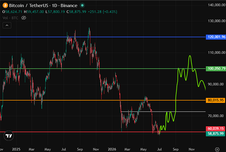The height and width of the screenshot is (152, 226).
Task: Open the Bitcoin / TetherUS symbol title
Action: pos(43,5)
